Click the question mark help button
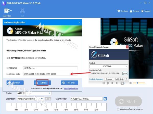Viewport: 153px width, 114px height. click(126, 79)
